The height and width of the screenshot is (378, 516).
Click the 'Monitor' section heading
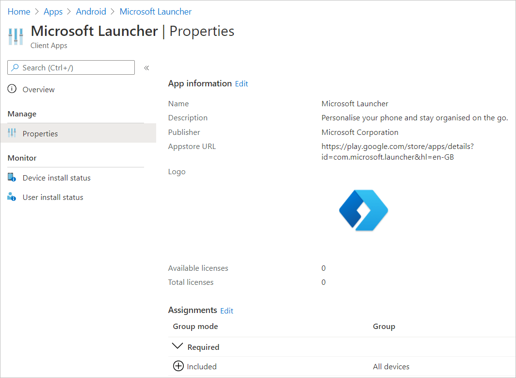[22, 158]
